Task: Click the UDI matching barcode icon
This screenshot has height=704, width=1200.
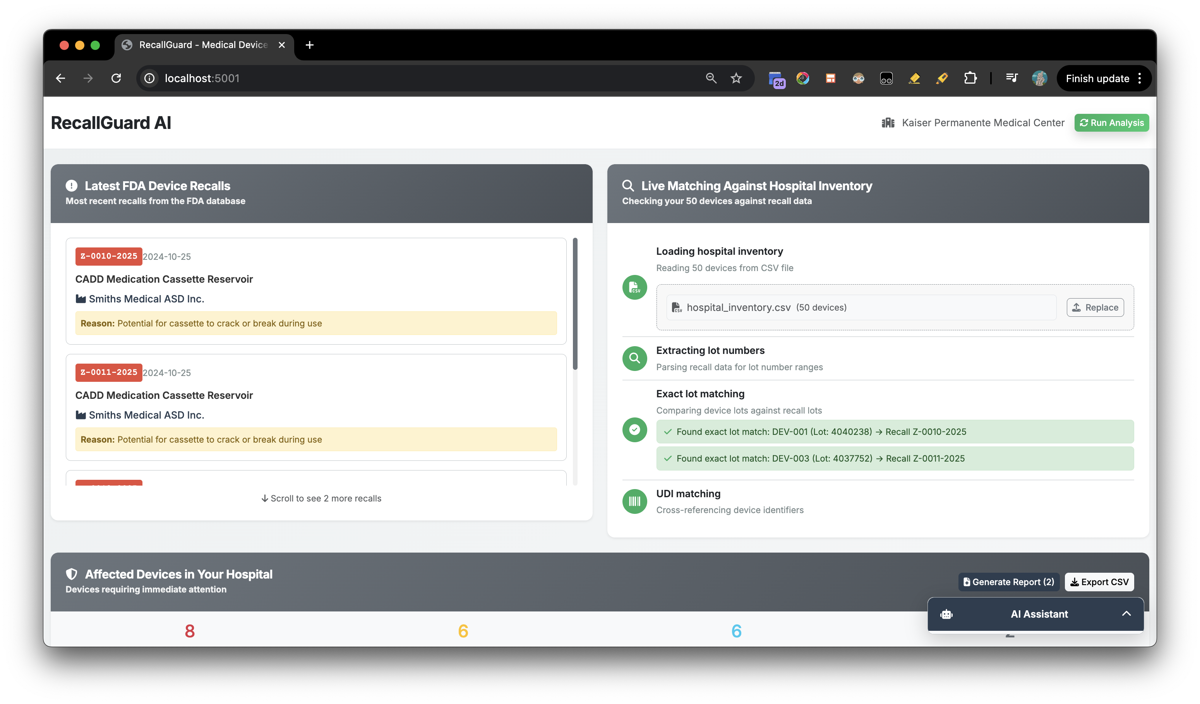Action: (634, 501)
